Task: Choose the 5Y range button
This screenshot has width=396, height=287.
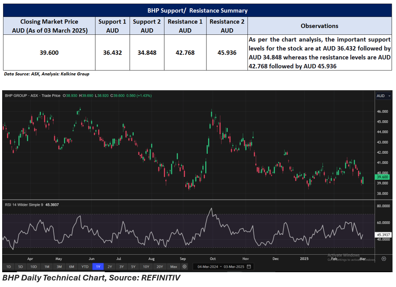Action: 133,267
